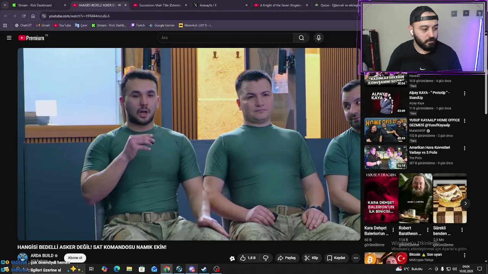Viewport: 488px width, 274px height.
Task: Go back in browser history
Action: tap(5, 16)
